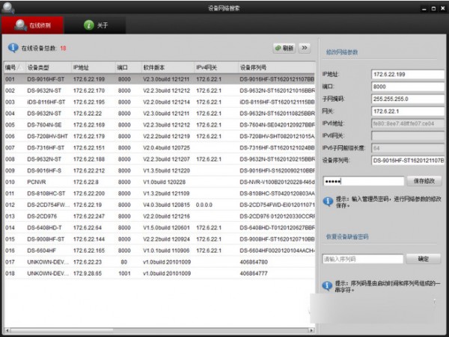Click the 端口 port input field

click(x=408, y=87)
